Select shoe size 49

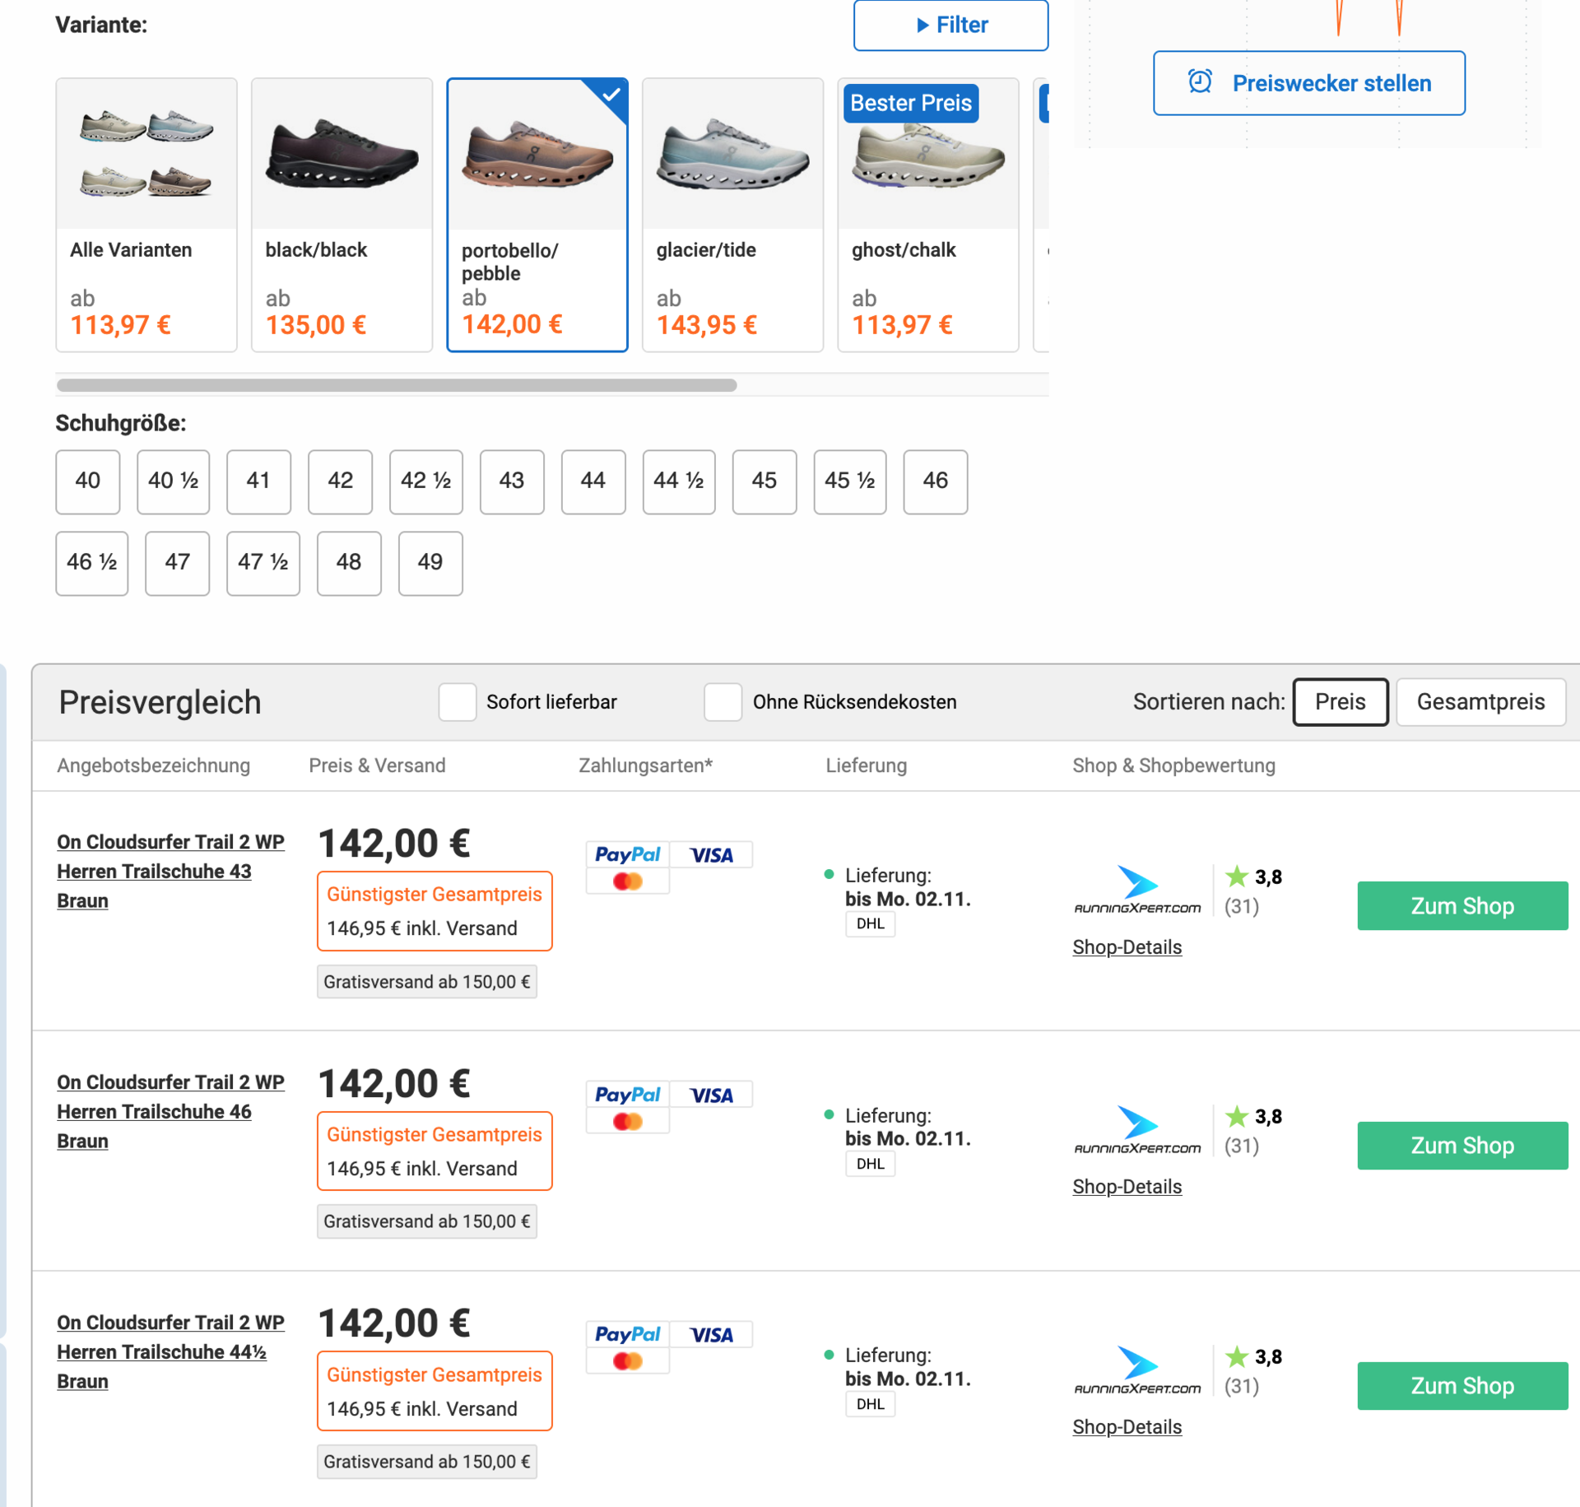[430, 563]
